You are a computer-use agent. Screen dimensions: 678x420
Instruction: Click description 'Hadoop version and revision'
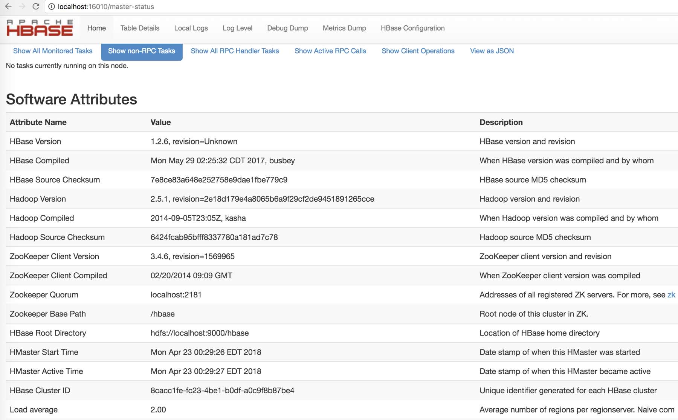coord(530,199)
